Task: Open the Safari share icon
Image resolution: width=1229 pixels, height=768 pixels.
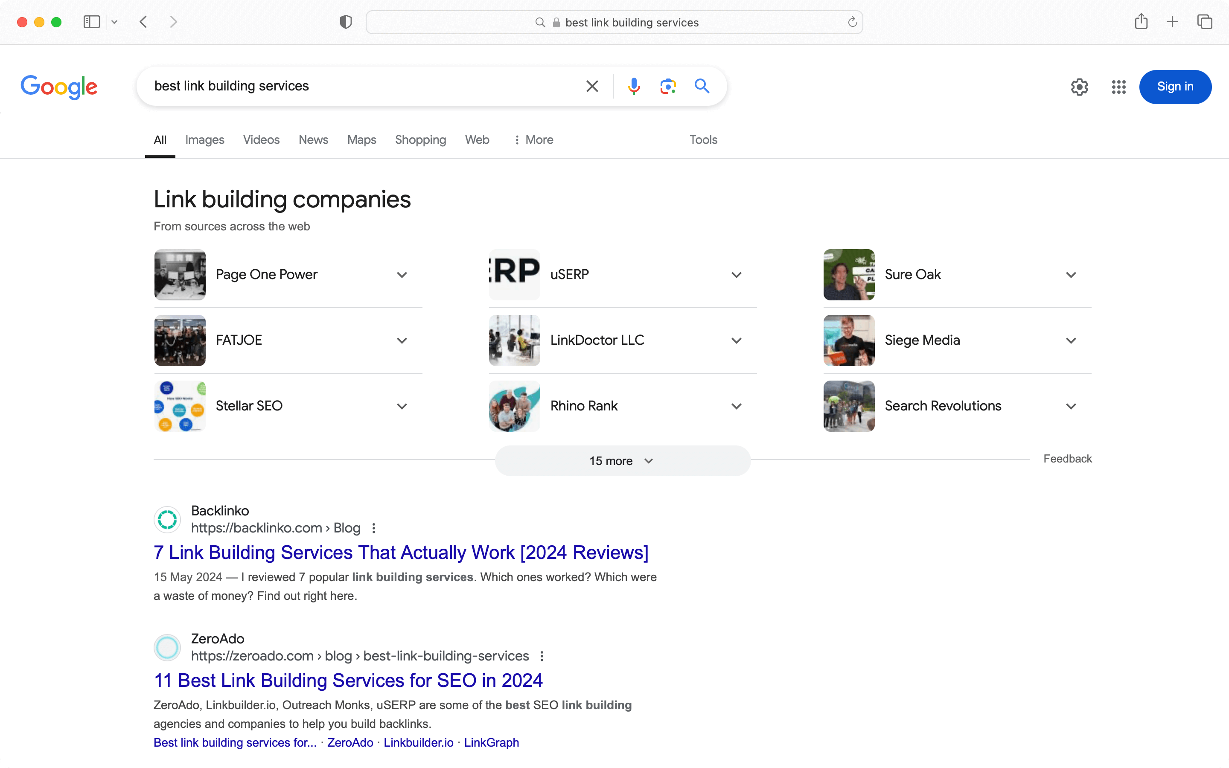Action: pyautogui.click(x=1141, y=21)
